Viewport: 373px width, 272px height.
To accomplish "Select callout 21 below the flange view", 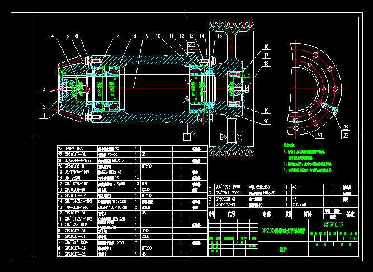I will coord(320,135).
